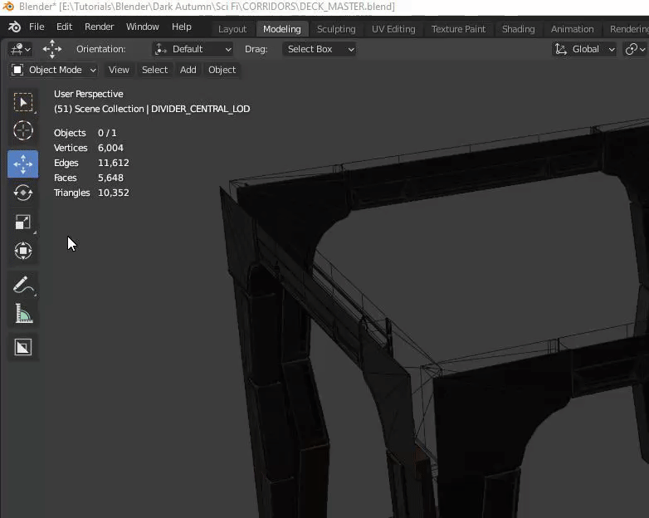The image size is (649, 518).
Task: Open the Global transform orientation dropdown
Action: [585, 49]
